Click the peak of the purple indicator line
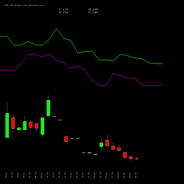184x184 pixels. click(x=49, y=54)
